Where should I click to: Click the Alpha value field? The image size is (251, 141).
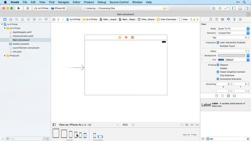(232, 51)
